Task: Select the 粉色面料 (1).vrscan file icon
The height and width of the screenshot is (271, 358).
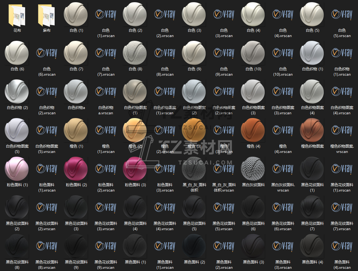Action: 46,169
